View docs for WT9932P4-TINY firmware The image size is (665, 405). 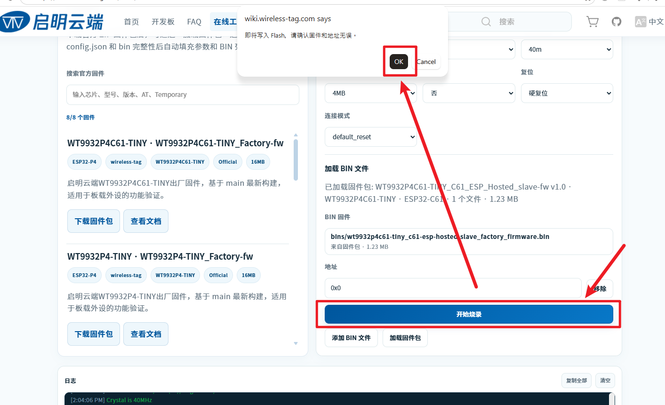(x=146, y=334)
